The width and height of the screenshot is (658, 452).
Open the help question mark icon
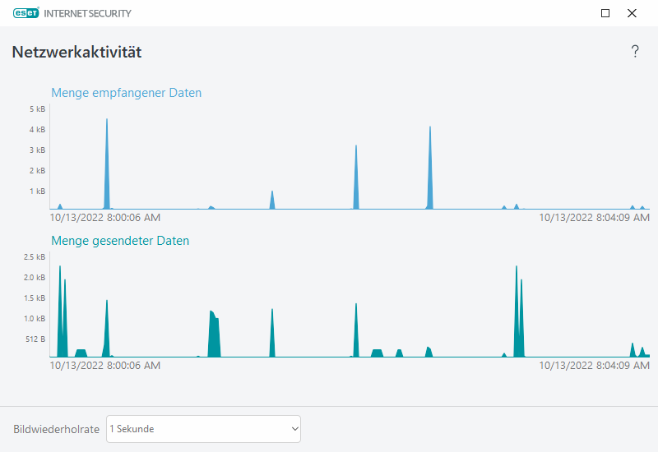(x=635, y=52)
